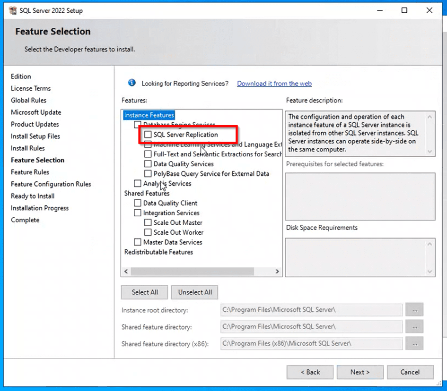Click the features list left scroll arrow
This screenshot has width=447, height=391.
(x=126, y=271)
